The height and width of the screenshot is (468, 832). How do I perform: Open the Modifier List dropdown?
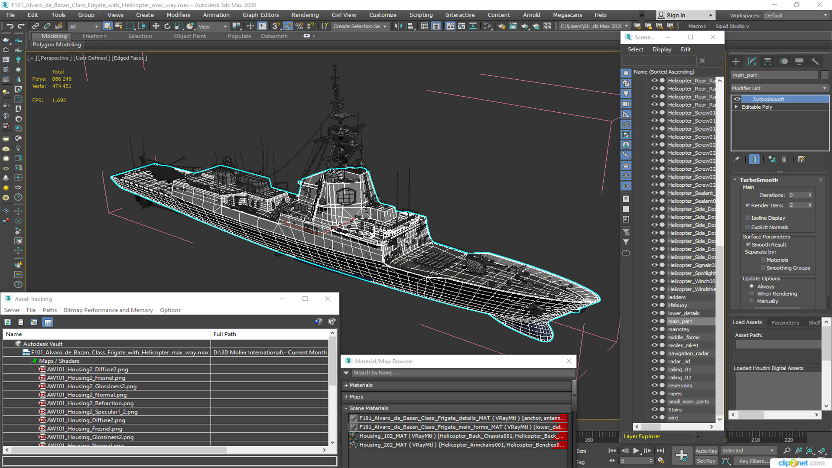click(780, 88)
